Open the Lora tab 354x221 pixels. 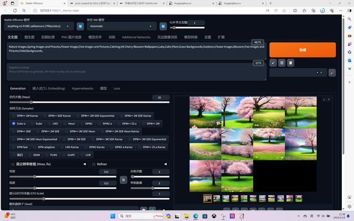pos(117,88)
